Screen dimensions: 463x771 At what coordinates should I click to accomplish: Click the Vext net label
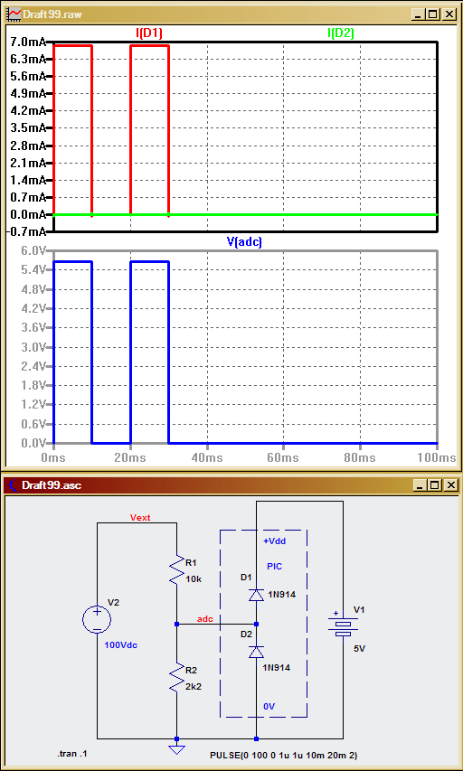click(x=140, y=517)
